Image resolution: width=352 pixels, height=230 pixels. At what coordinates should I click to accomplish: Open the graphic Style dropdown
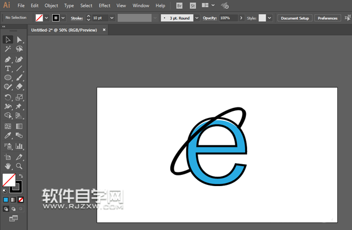pos(269,18)
